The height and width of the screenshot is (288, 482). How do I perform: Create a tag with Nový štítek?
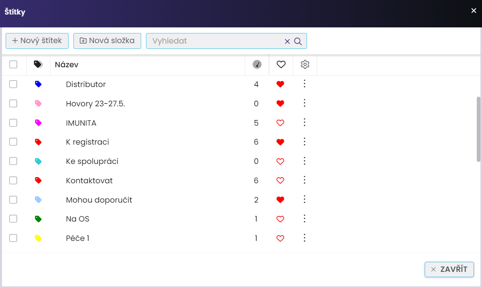coord(37,41)
